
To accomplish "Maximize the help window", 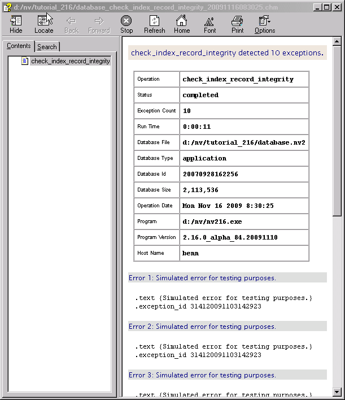I will (x=327, y=7).
